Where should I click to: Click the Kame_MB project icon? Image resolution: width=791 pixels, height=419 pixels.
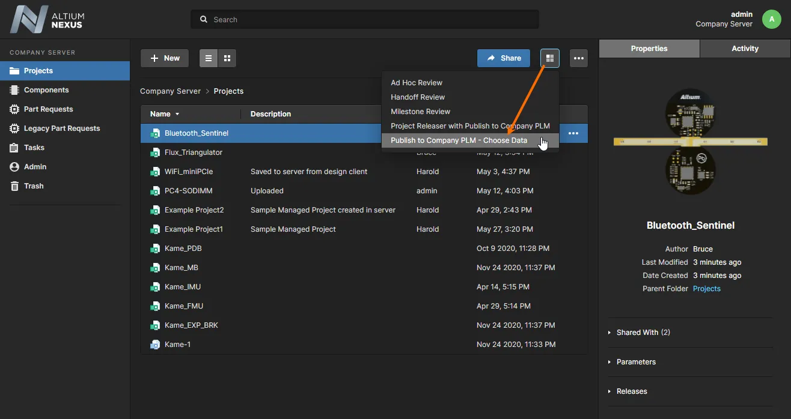(x=155, y=268)
